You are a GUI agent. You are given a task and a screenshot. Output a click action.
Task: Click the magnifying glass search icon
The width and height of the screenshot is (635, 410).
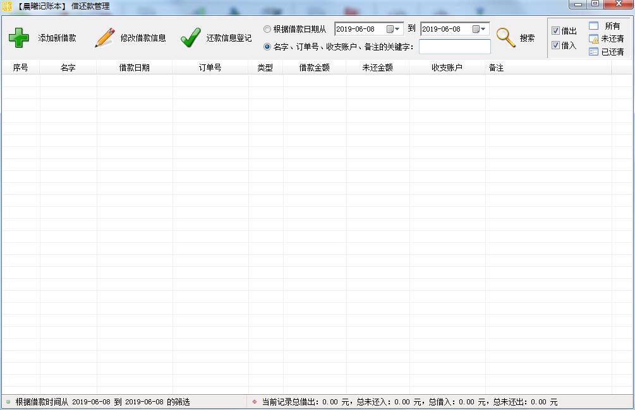505,38
